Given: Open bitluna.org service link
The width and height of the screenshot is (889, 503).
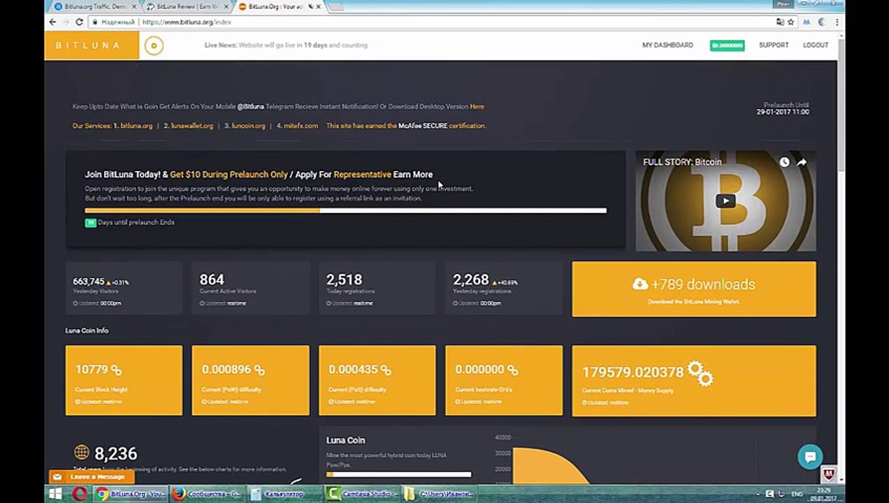Looking at the screenshot, I should point(136,126).
